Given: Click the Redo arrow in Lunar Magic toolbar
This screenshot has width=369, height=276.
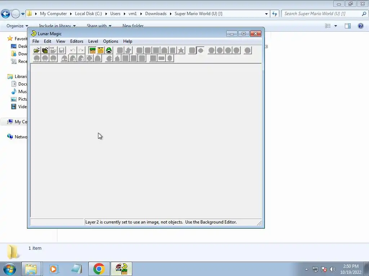Looking at the screenshot, I should click(81, 50).
